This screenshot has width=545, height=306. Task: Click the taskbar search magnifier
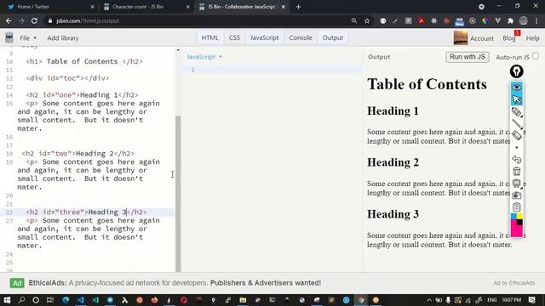(21, 300)
